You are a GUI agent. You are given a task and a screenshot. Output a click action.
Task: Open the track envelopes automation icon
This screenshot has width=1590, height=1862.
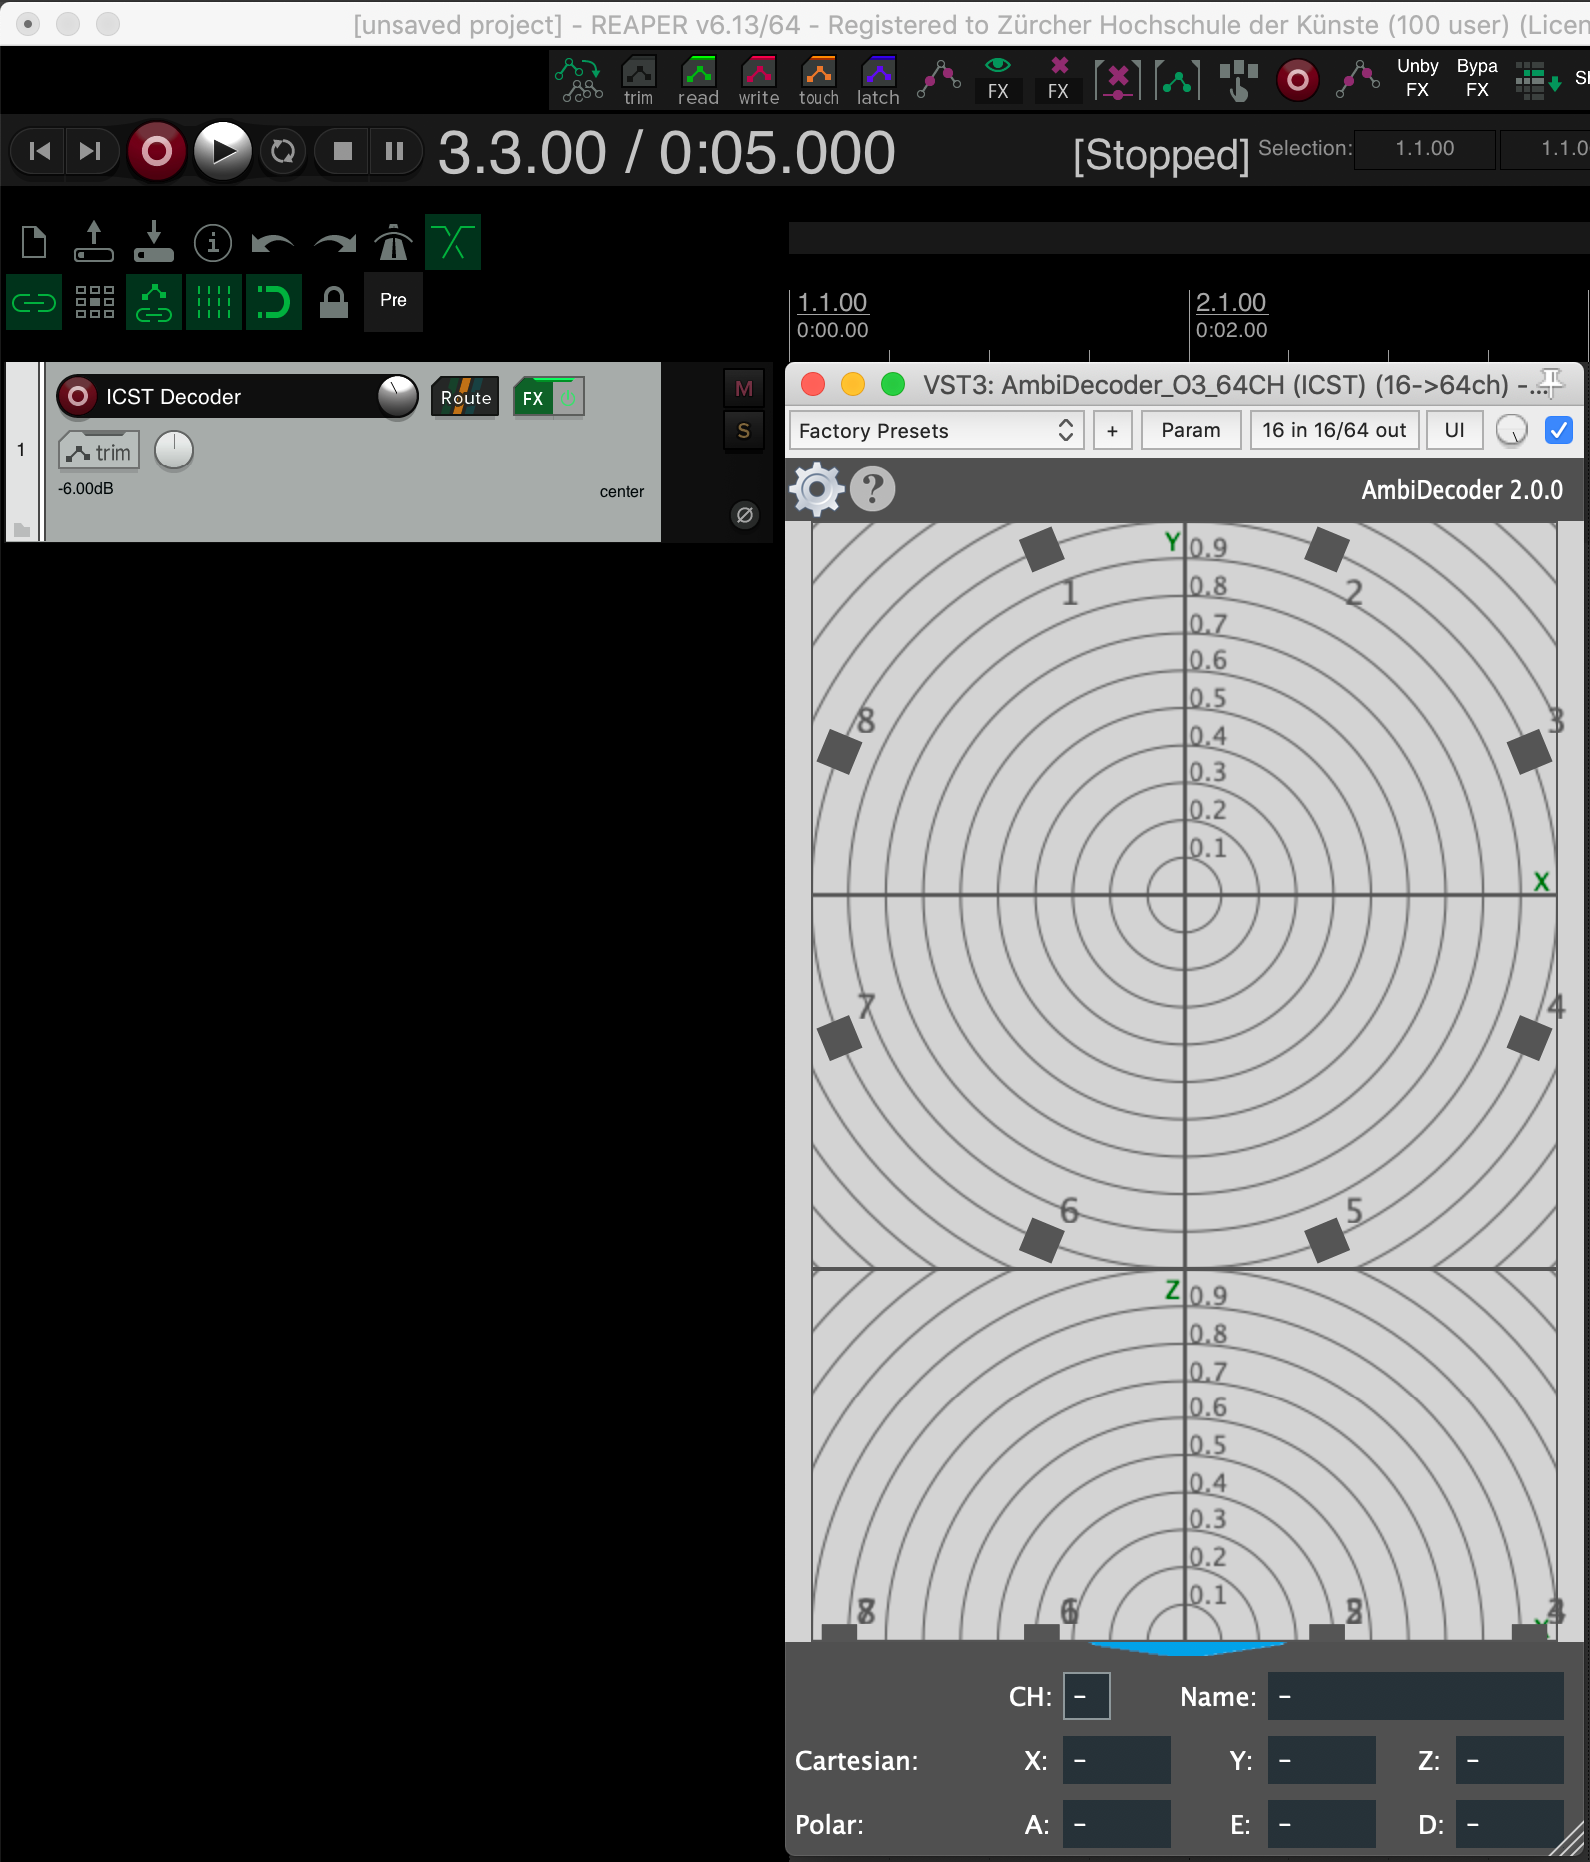(579, 80)
